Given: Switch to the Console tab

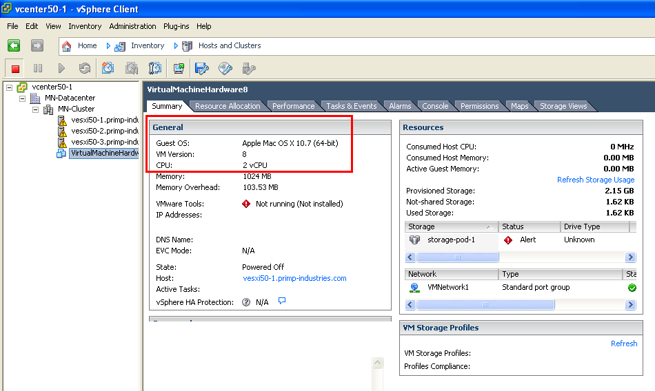Looking at the screenshot, I should 435,106.
